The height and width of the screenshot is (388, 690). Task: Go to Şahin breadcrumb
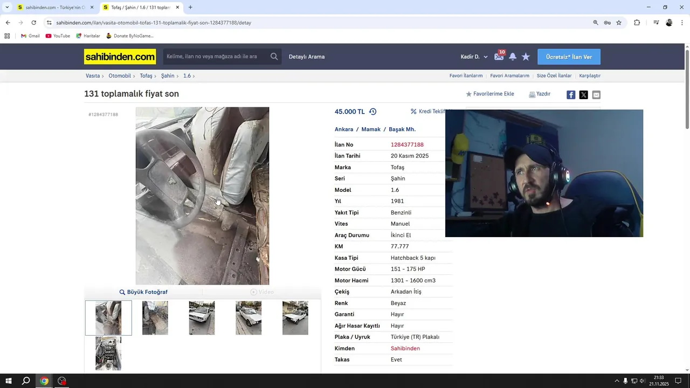coord(168,76)
